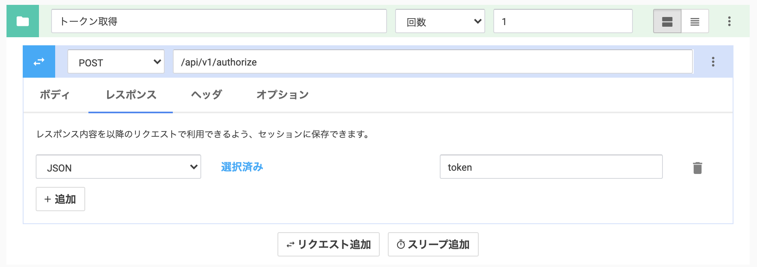Switch to expanded card view
The width and height of the screenshot is (757, 267).
[667, 21]
